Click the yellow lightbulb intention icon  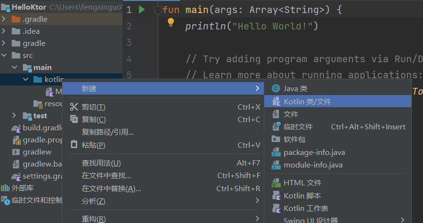pos(170,22)
